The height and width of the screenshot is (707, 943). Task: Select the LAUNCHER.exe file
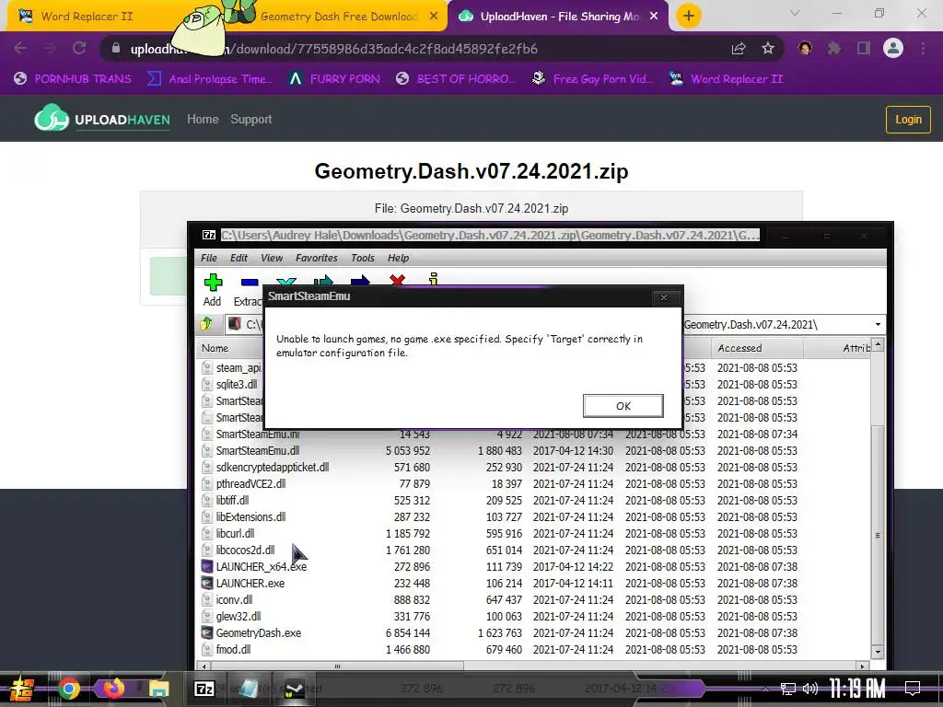(250, 583)
